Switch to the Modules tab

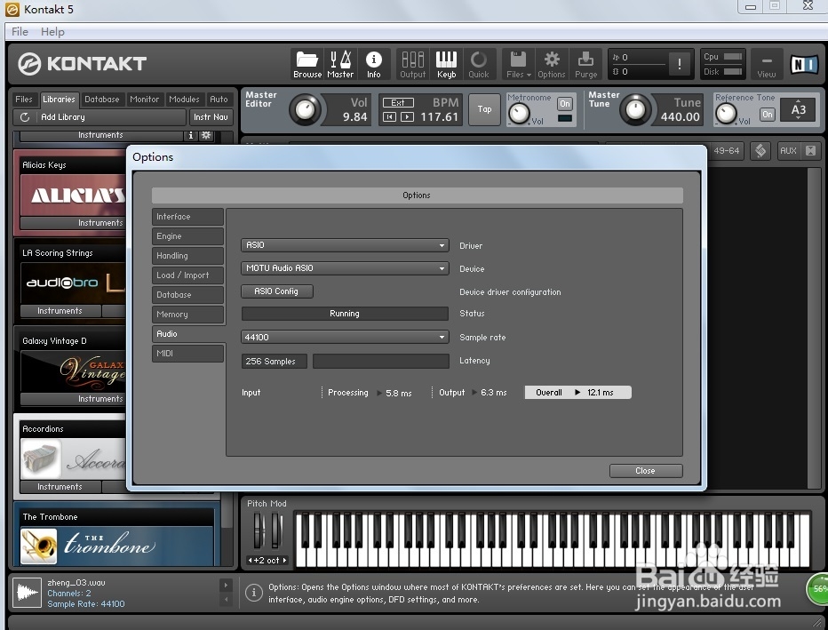coord(184,100)
